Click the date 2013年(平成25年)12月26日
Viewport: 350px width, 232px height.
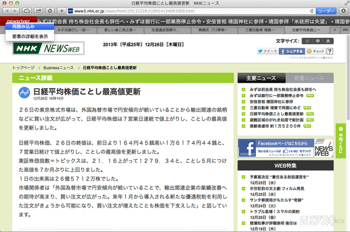[x=143, y=45]
